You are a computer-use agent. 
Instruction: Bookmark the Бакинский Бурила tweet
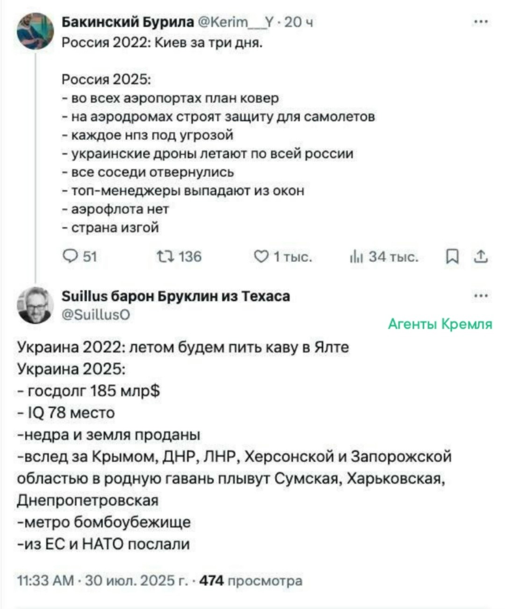click(452, 256)
